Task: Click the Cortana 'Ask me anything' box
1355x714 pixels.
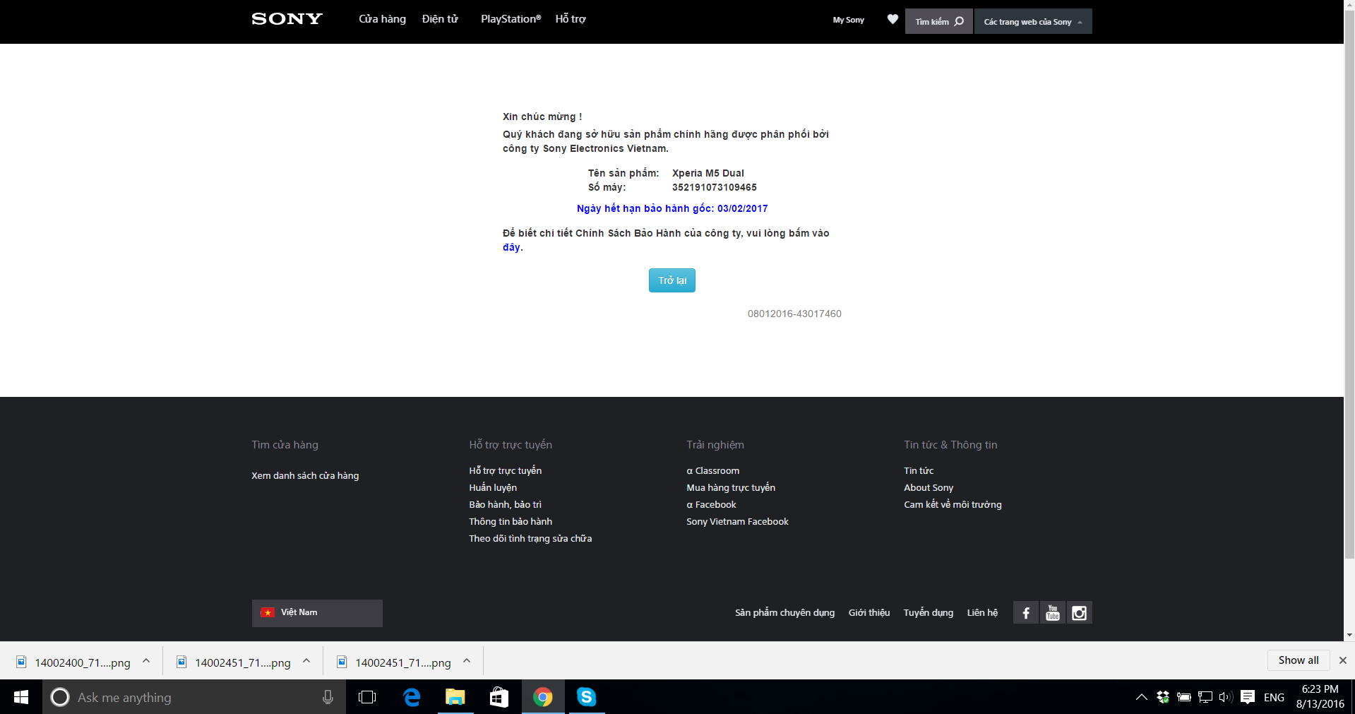Action: 194,697
